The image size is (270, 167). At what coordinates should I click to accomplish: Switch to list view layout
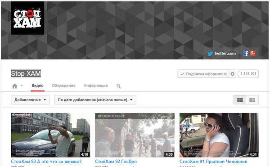point(252,100)
